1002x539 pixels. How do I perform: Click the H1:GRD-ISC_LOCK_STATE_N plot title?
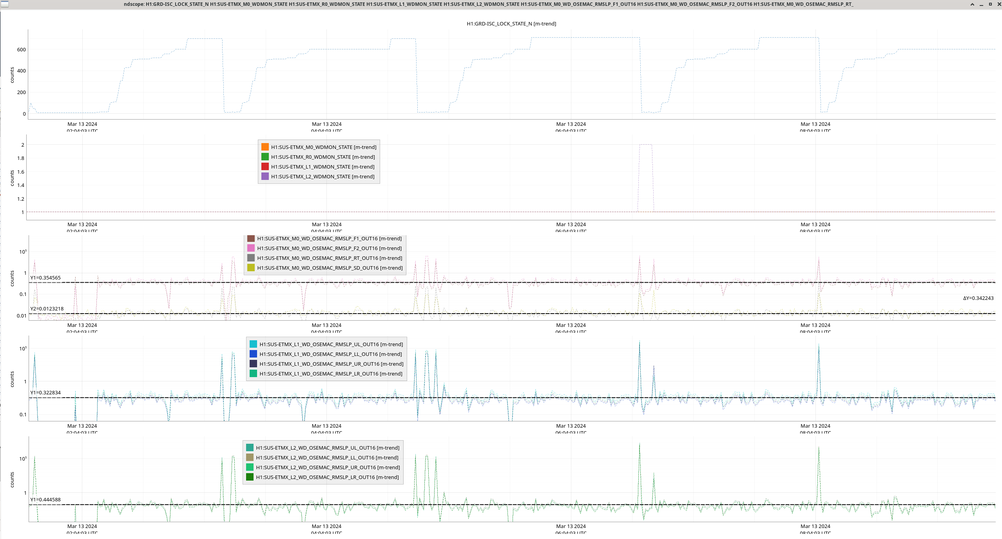click(x=511, y=24)
